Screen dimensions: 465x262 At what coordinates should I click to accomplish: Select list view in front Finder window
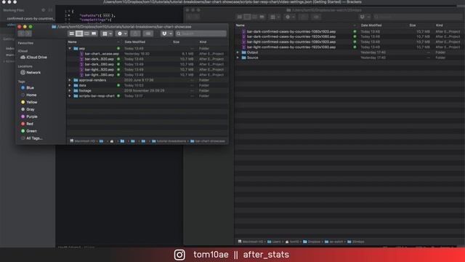[79, 33]
